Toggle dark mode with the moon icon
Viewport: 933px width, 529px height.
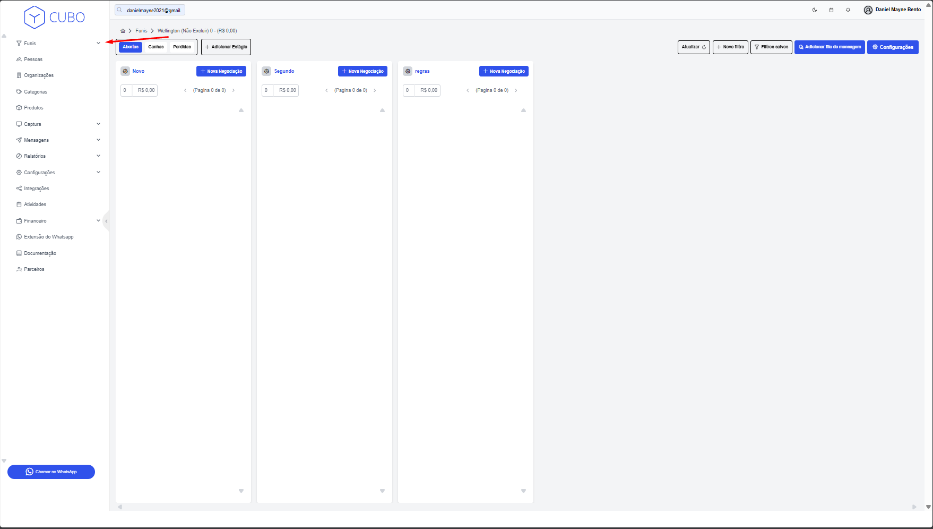click(x=815, y=10)
